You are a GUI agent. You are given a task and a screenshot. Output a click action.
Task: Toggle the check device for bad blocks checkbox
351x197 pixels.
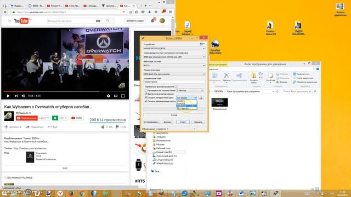pos(146,90)
